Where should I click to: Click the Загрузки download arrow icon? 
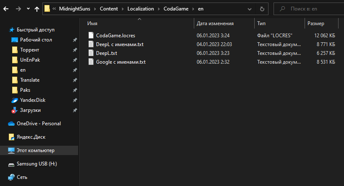click(x=15, y=110)
